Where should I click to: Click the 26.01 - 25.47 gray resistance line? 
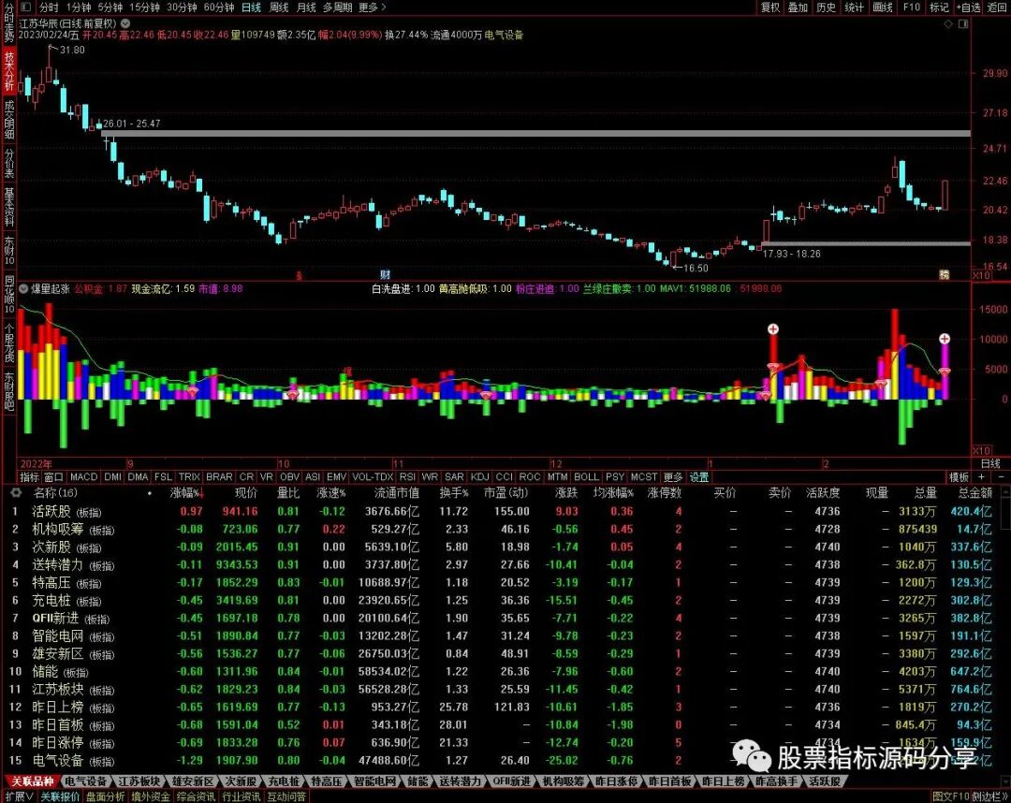(535, 134)
